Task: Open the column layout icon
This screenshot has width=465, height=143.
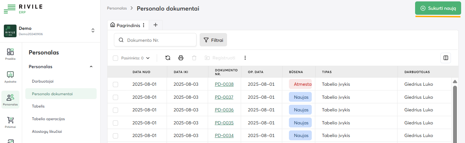Action: (446, 58)
